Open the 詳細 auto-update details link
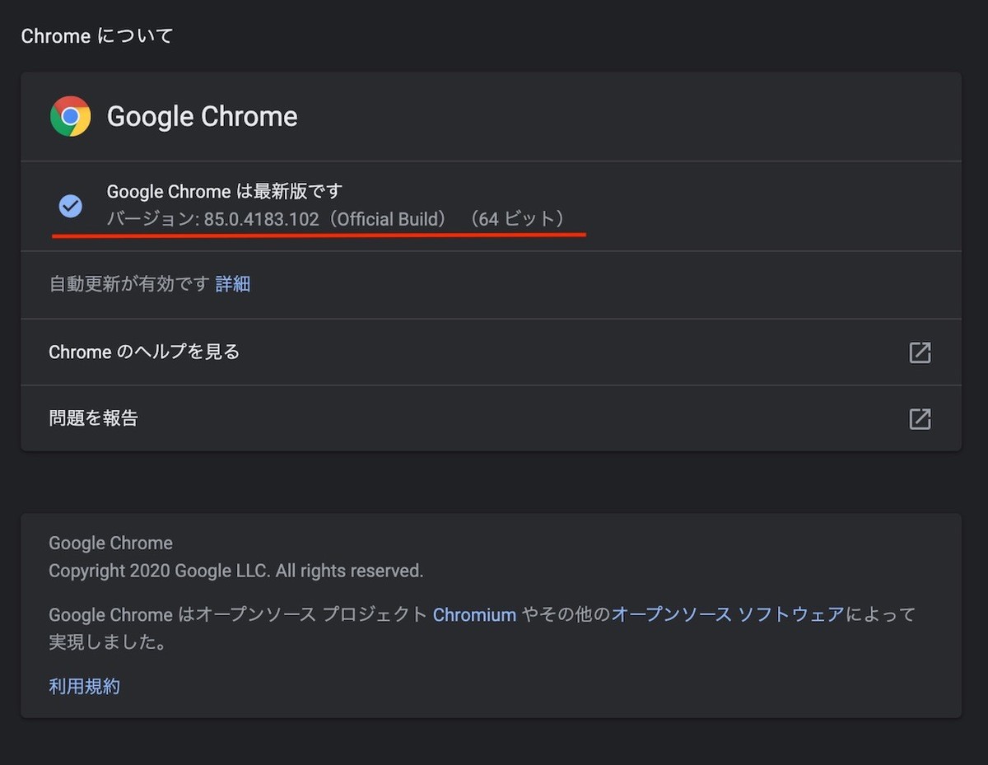This screenshot has height=765, width=988. [x=233, y=284]
